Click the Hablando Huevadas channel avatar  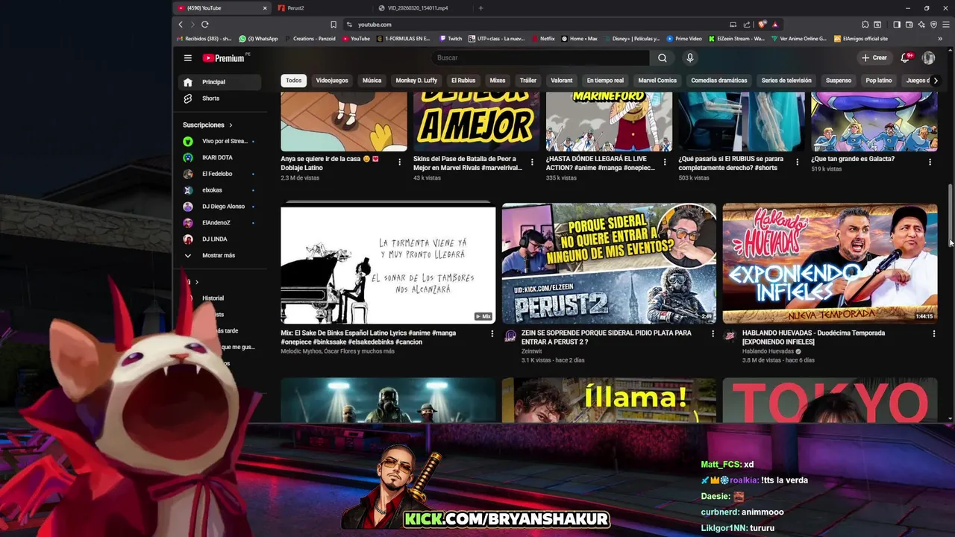[730, 336]
